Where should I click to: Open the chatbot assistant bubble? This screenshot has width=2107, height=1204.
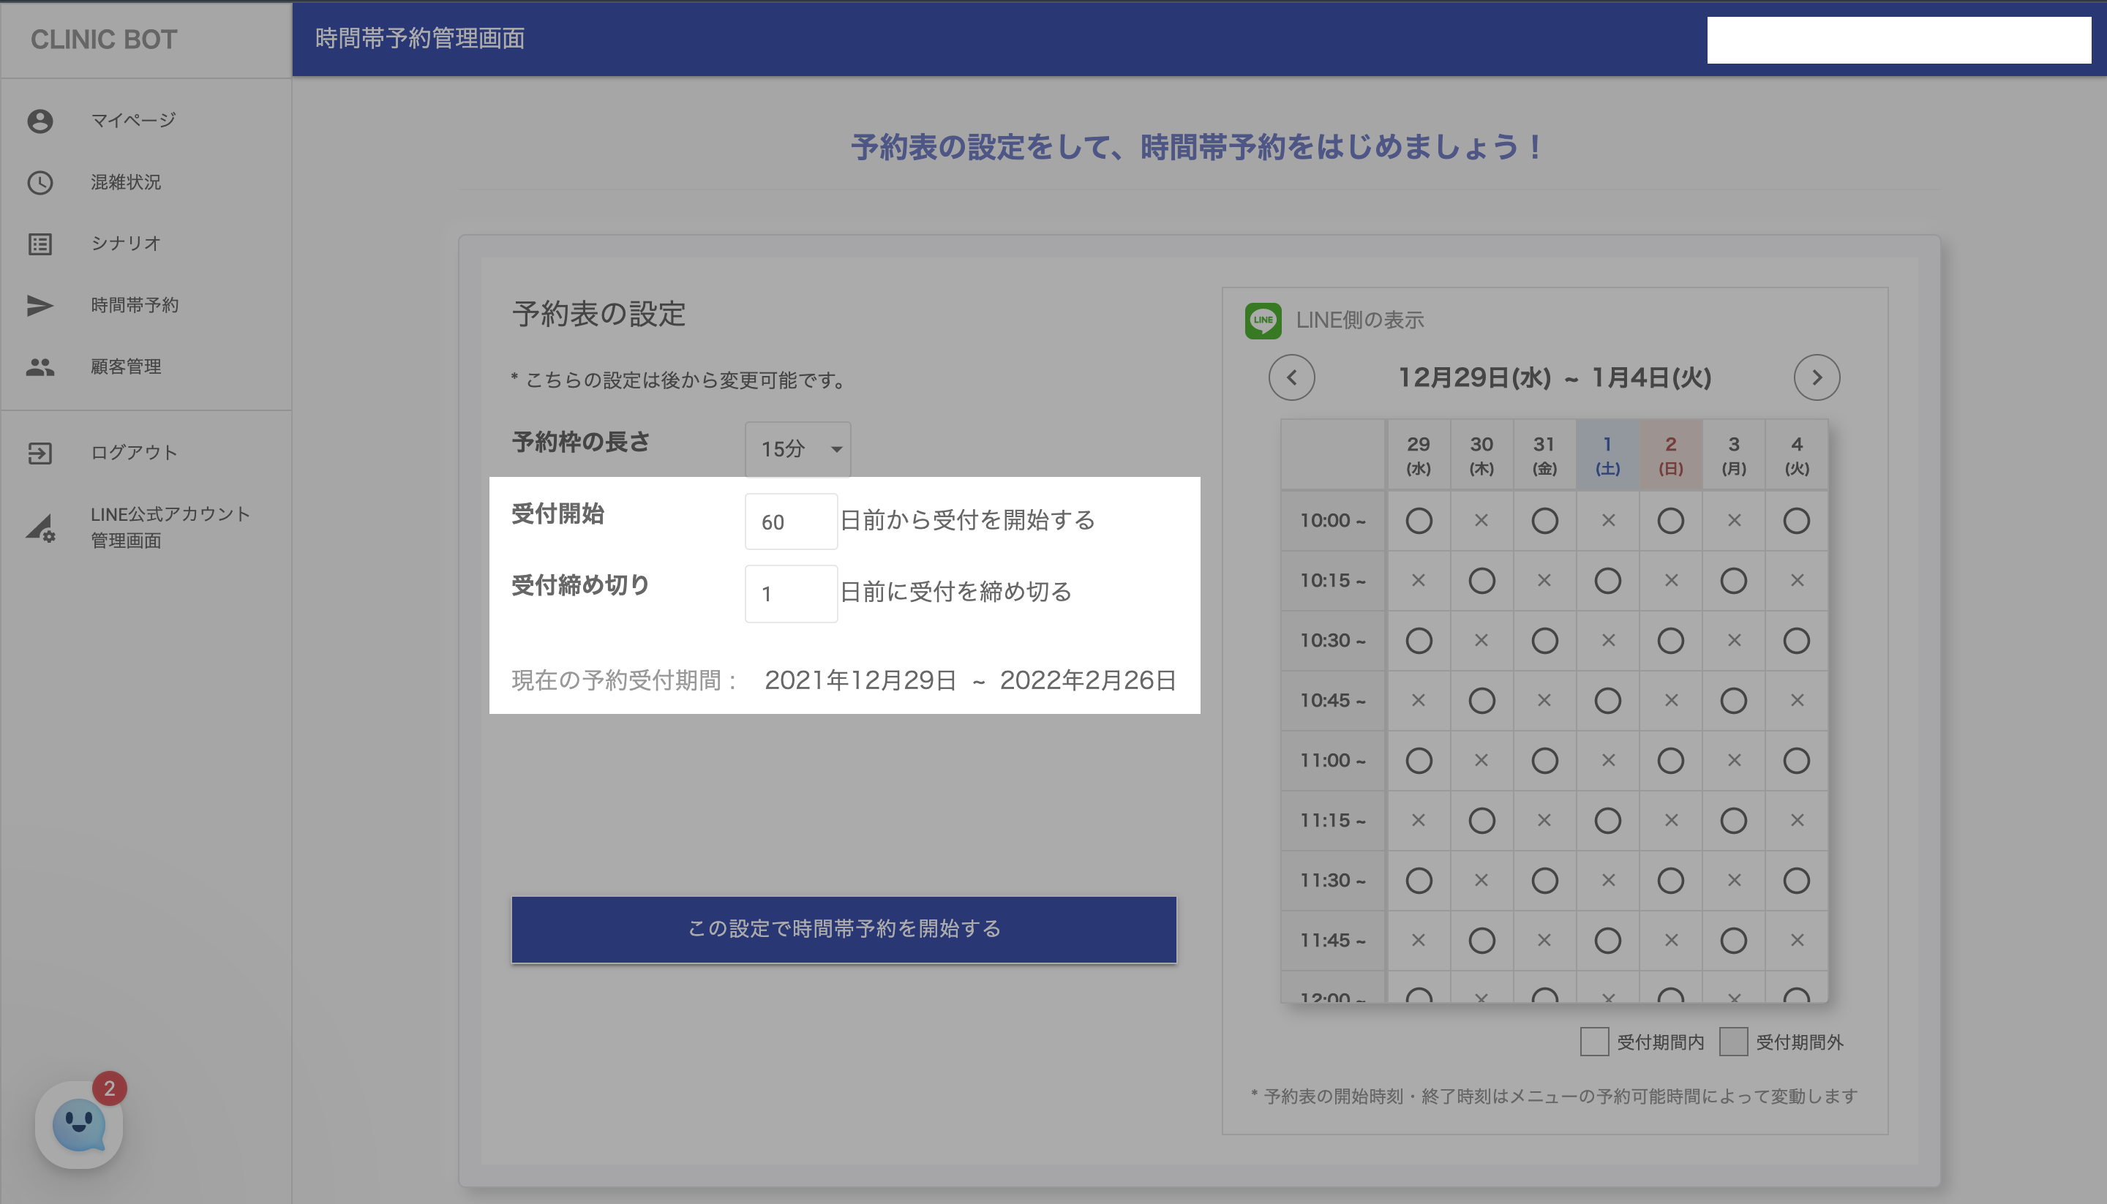78,1124
